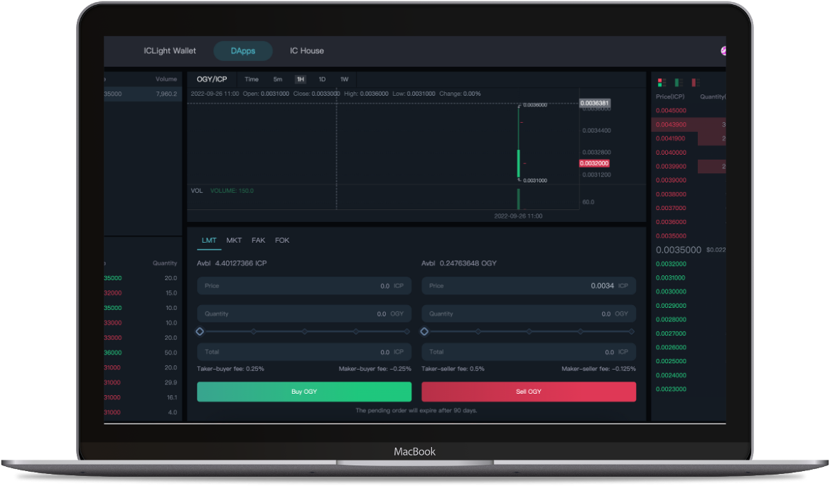The image size is (830, 486).
Task: Click the Buy OGY button
Action: point(304,392)
